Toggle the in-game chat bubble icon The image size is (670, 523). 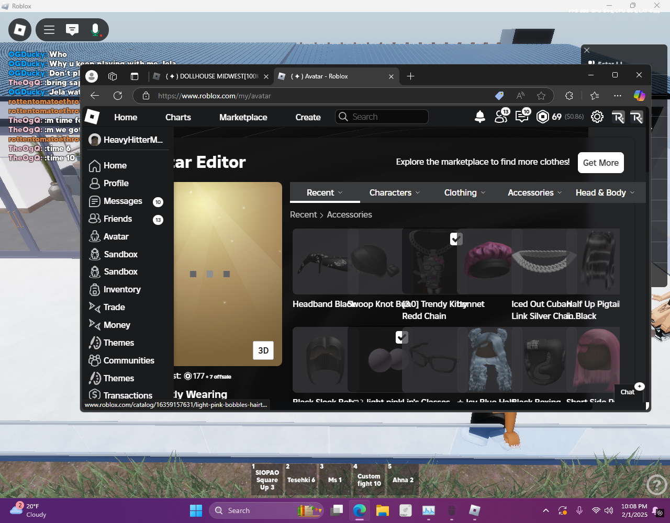pos(72,30)
